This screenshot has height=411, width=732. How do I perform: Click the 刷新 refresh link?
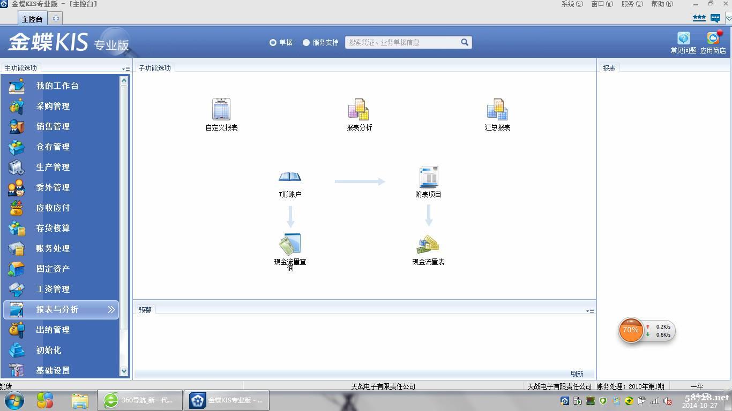(577, 374)
